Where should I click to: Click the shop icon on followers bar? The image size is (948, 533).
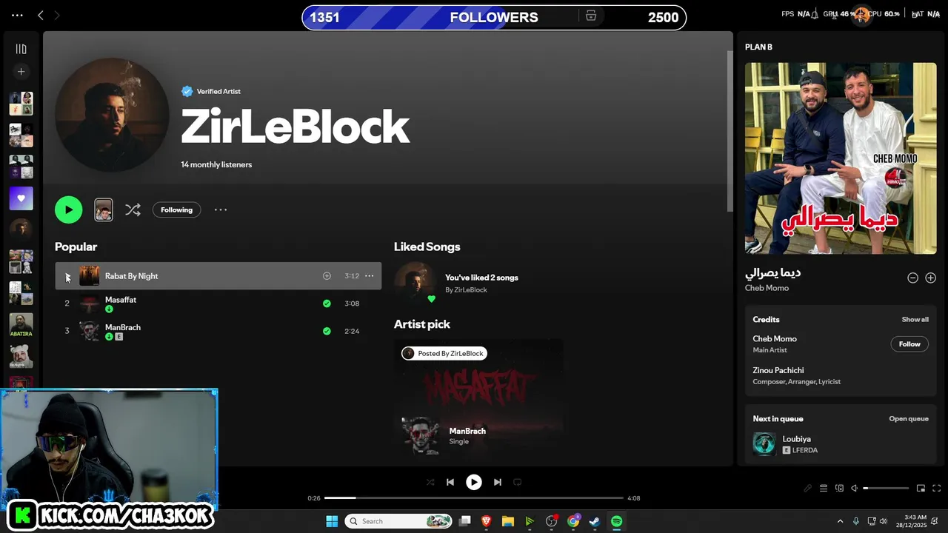[590, 16]
